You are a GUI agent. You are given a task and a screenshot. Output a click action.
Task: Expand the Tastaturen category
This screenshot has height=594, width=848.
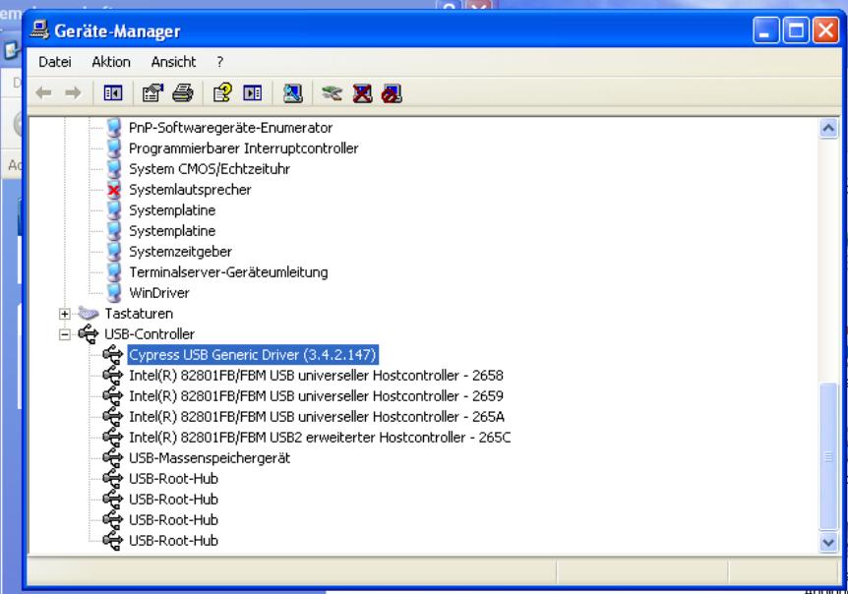click(64, 314)
